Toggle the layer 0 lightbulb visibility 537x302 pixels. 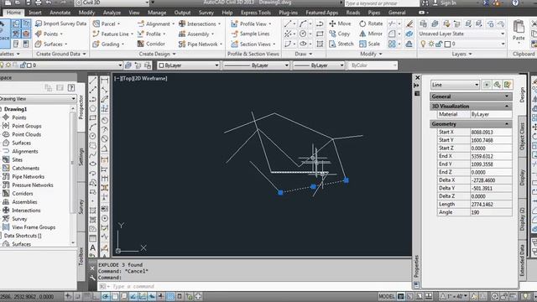pos(423,44)
